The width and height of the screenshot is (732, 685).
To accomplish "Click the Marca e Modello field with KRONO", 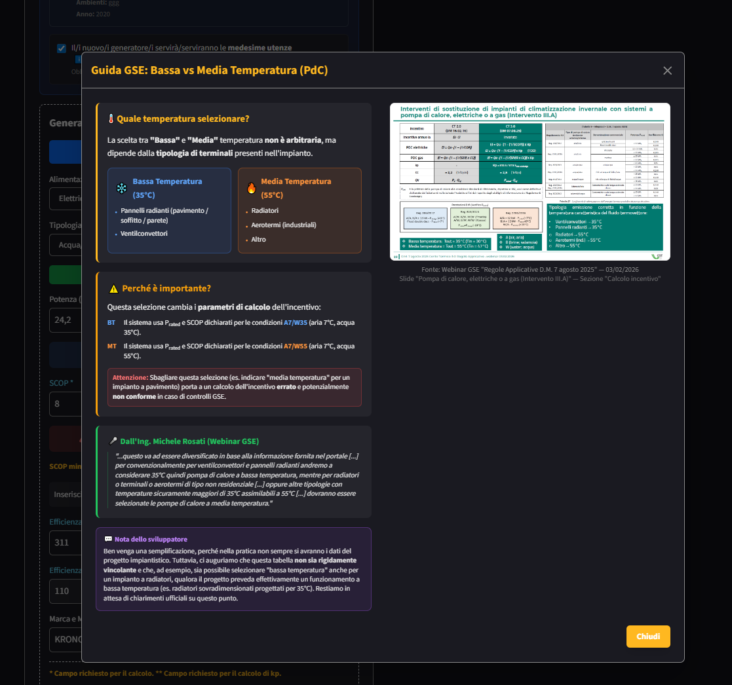I will 66,639.
